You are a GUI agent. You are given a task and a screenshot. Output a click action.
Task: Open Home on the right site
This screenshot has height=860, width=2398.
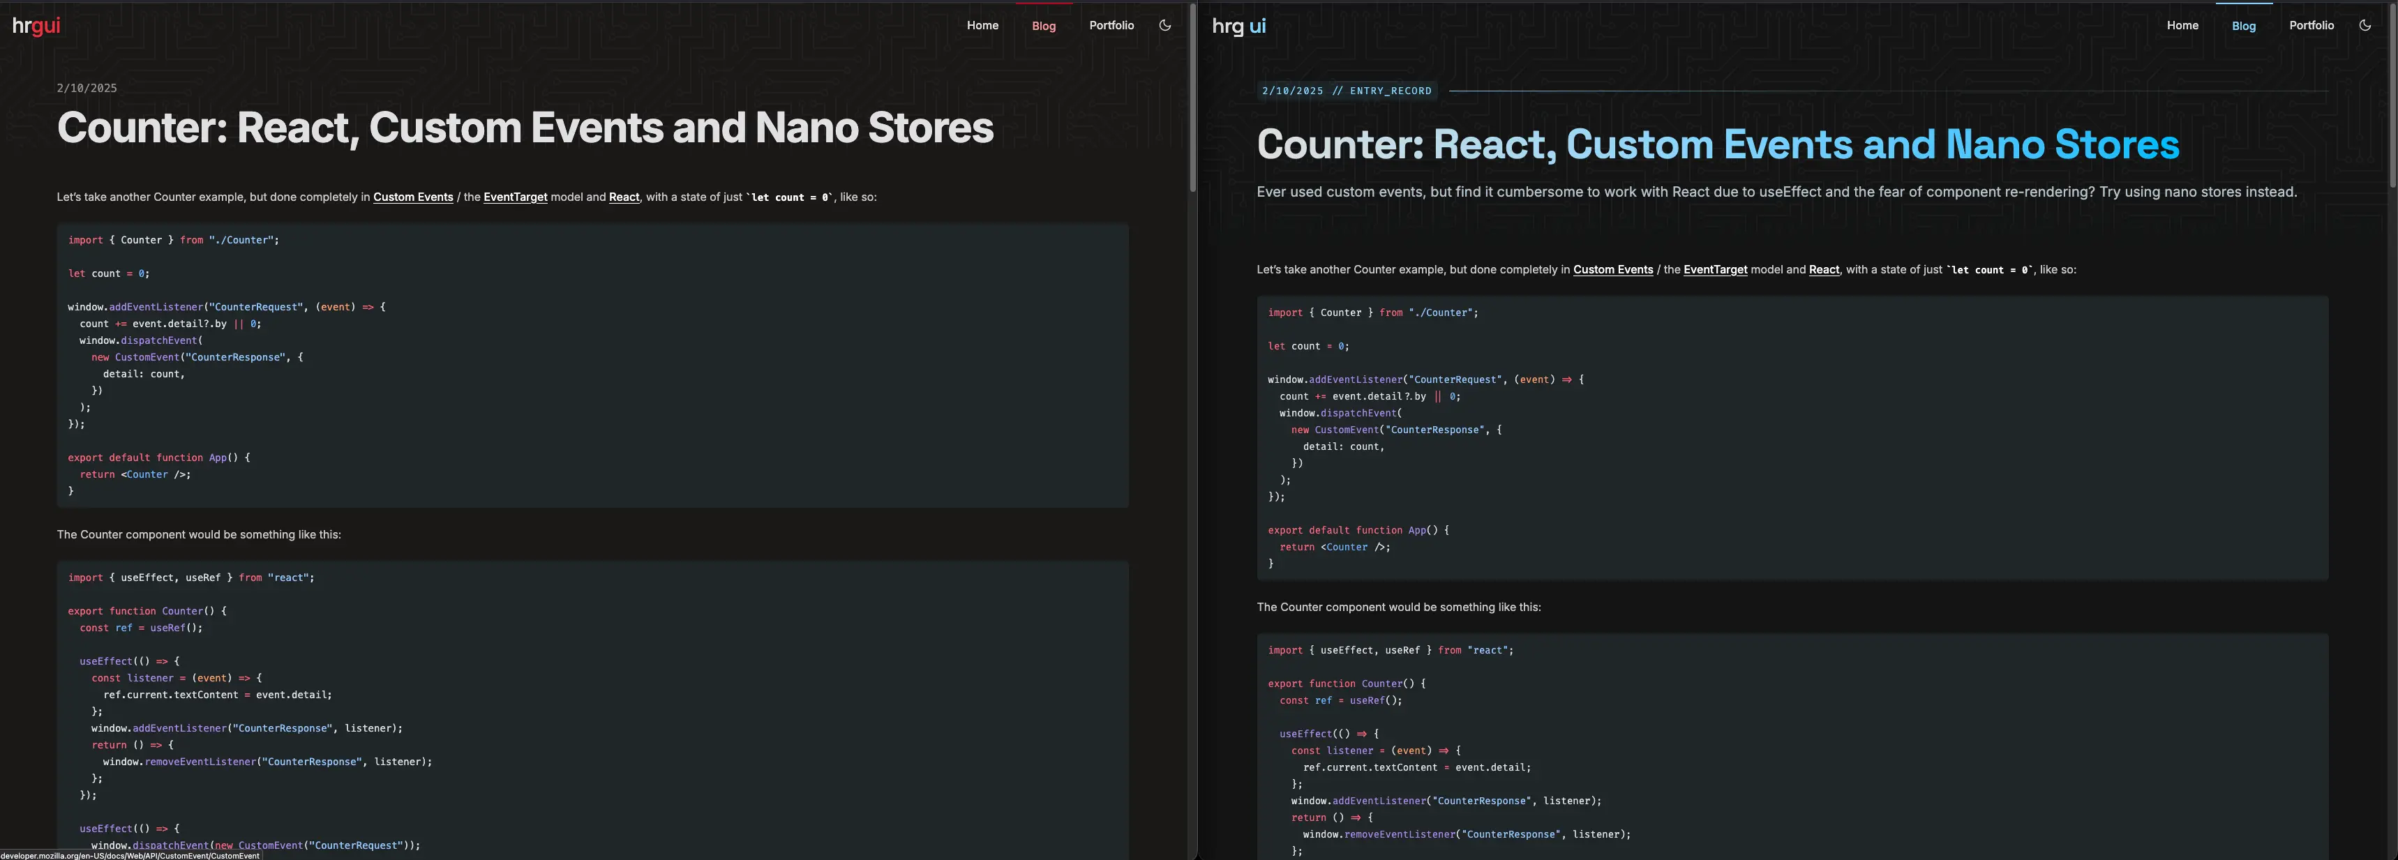(2182, 25)
